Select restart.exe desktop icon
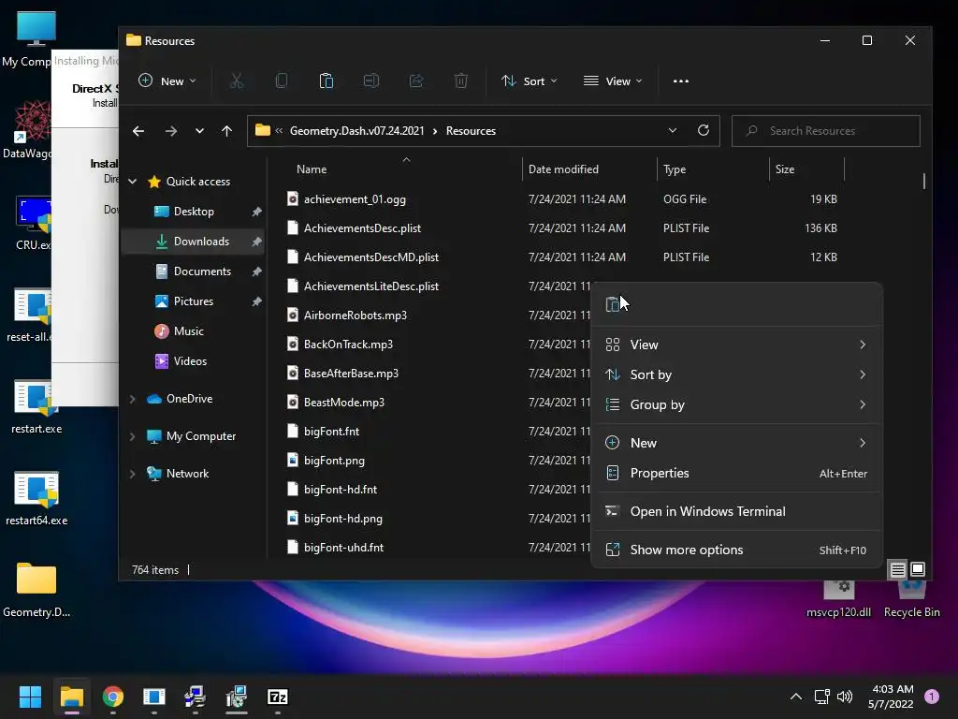The width and height of the screenshot is (958, 719). [36, 407]
